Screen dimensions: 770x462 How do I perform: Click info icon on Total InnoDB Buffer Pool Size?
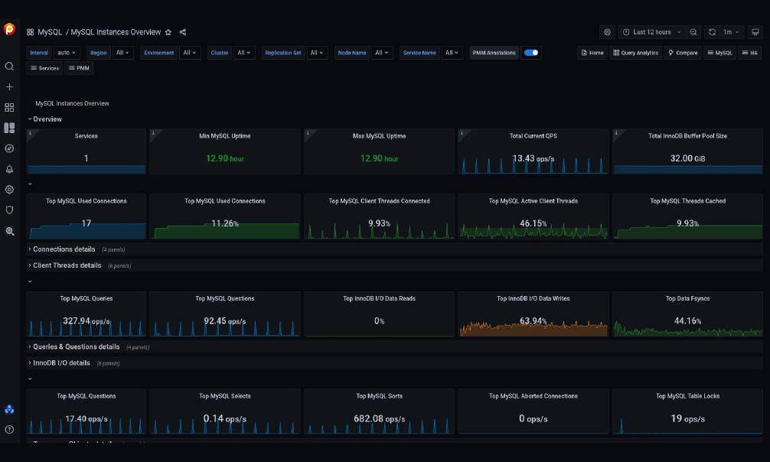(616, 133)
